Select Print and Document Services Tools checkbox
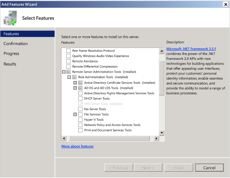Image resolution: width=230 pixels, height=178 pixels. pyautogui.click(x=80, y=130)
